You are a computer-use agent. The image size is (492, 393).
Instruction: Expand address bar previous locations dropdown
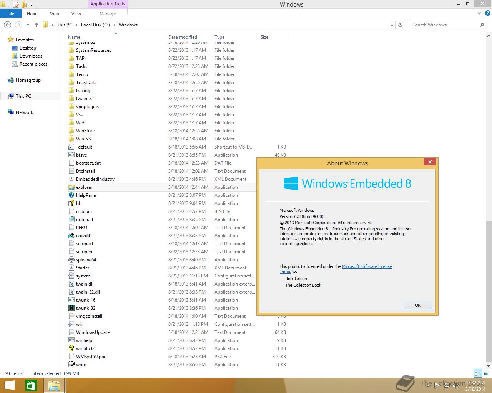click(392, 25)
